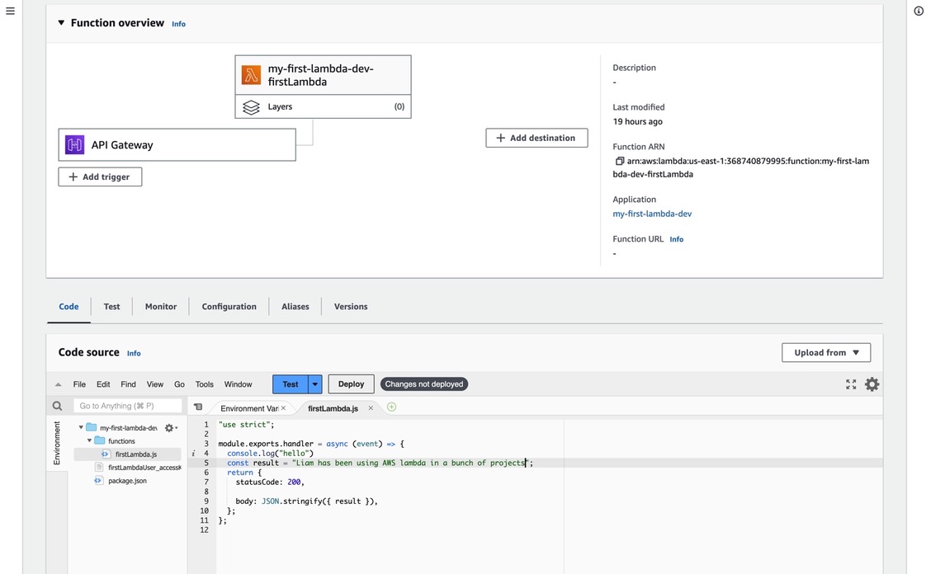Click line number 5 in gutter

pos(206,463)
